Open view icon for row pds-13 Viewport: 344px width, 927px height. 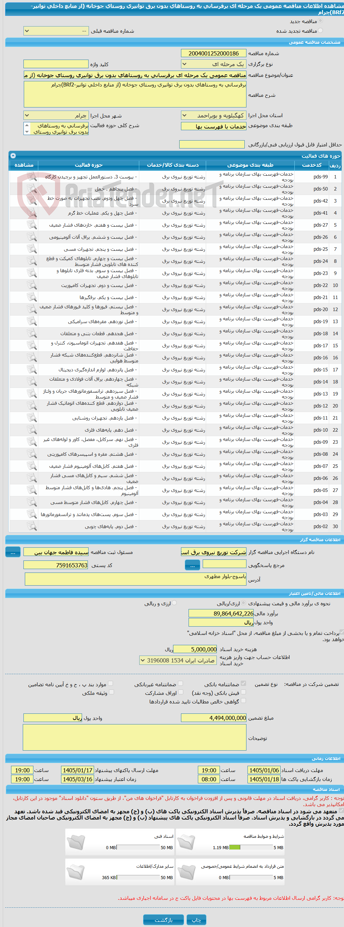(x=32, y=394)
